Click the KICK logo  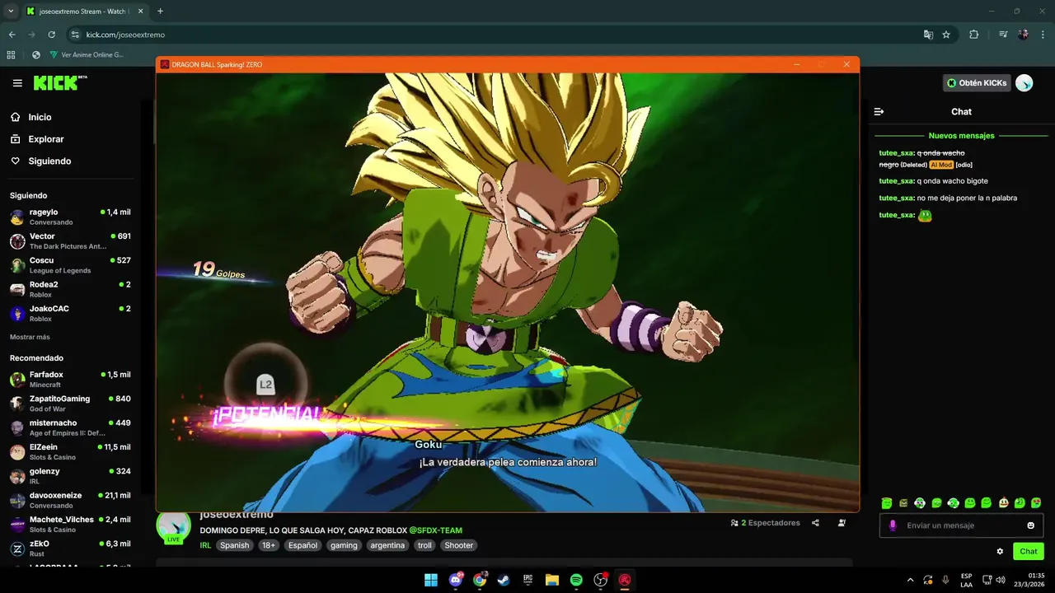[60, 82]
